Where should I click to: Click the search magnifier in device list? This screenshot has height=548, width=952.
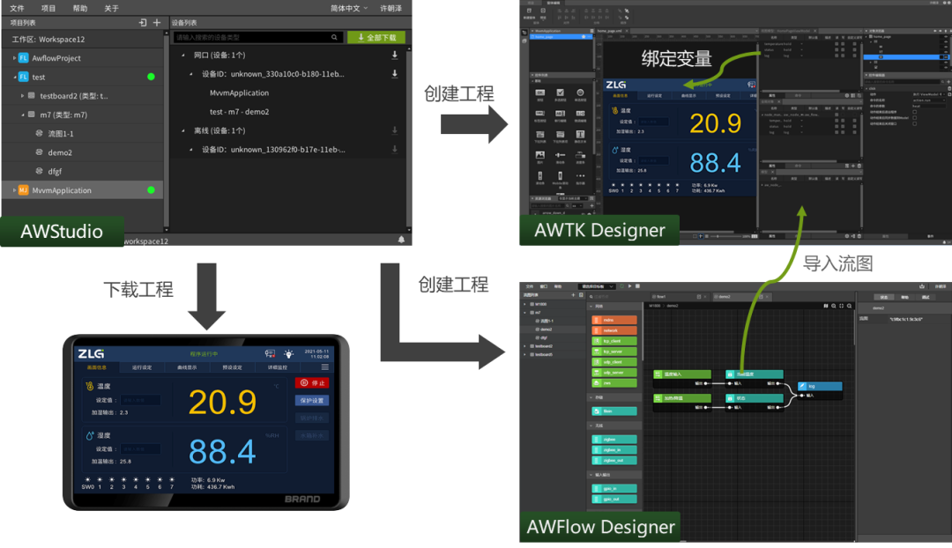[x=334, y=37]
